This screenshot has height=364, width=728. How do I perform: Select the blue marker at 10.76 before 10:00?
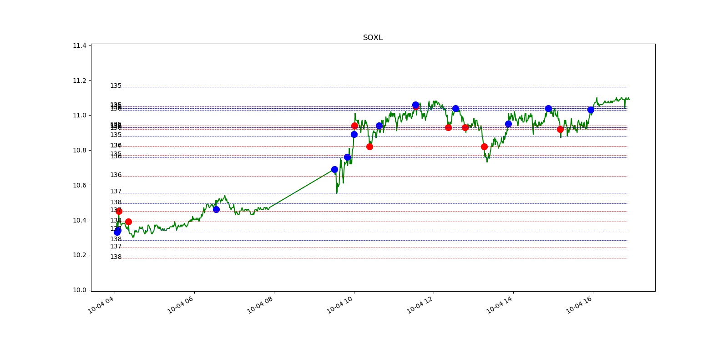coord(347,157)
